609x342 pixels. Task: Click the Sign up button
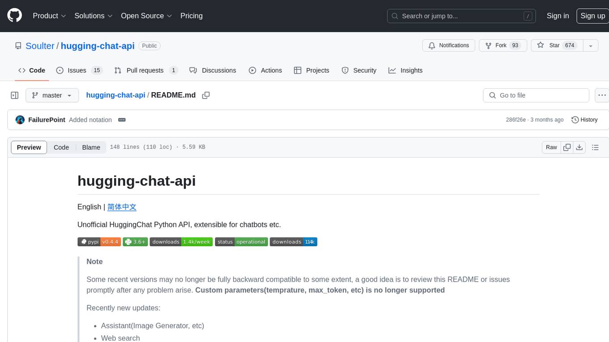pos(592,16)
